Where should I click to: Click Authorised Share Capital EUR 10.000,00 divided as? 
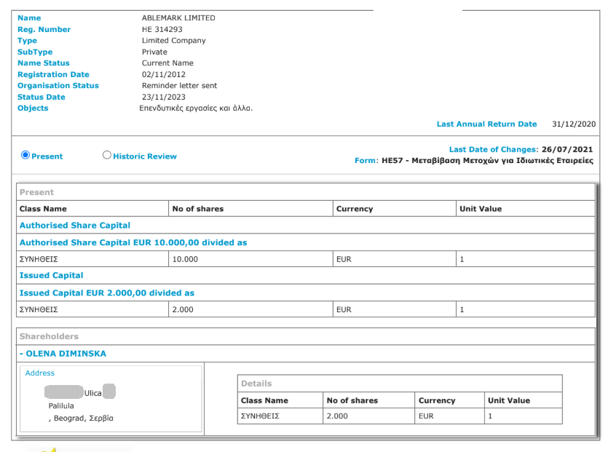coord(133,242)
